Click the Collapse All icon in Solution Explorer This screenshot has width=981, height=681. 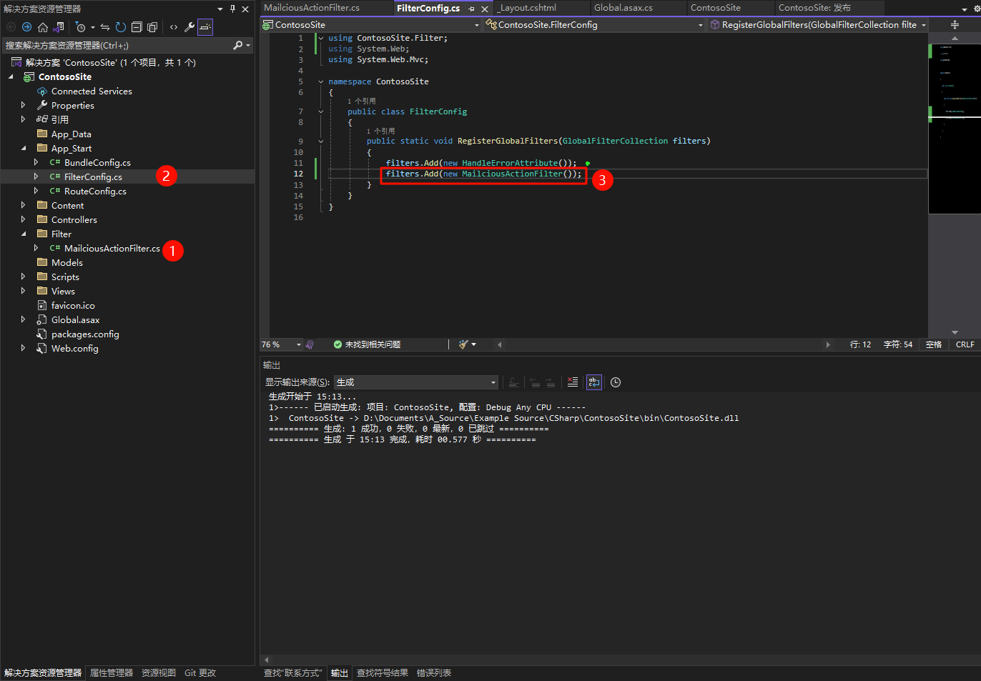[137, 27]
